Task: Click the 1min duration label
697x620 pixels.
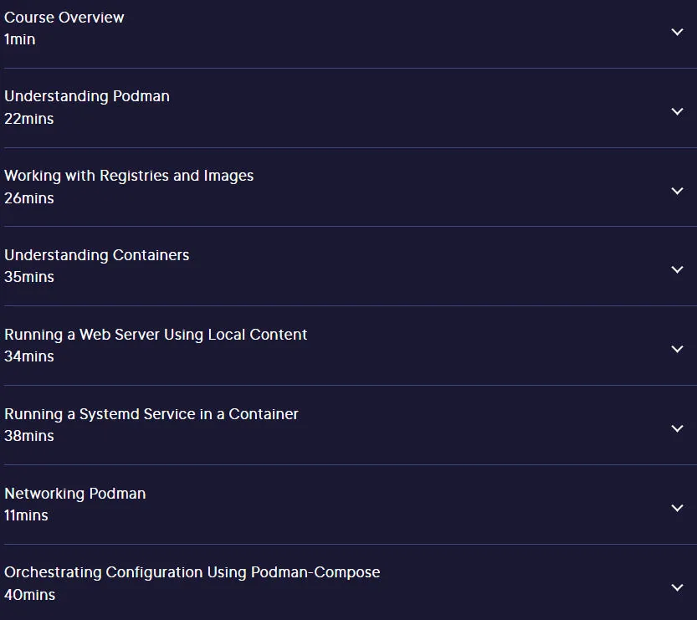Action: pos(19,39)
